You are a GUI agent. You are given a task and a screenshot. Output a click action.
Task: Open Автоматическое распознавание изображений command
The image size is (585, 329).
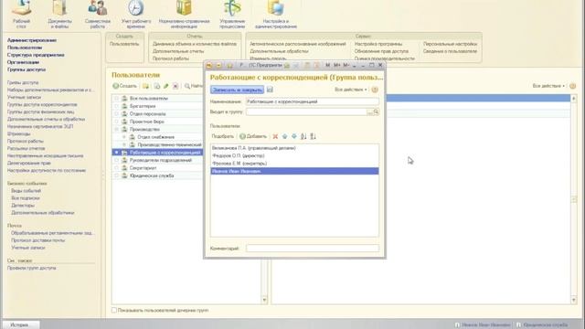(298, 44)
